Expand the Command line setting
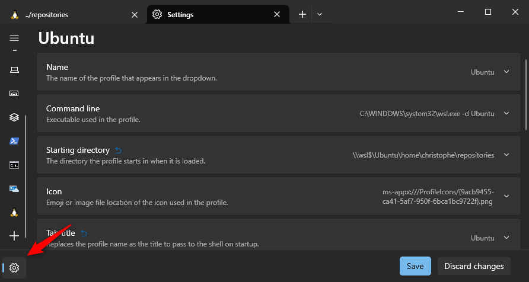529x282 pixels. pos(279,113)
